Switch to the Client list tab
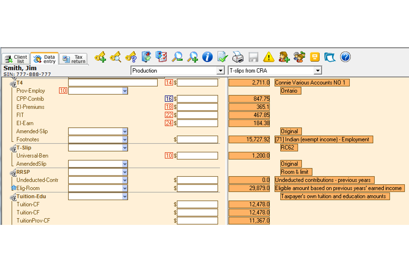This screenshot has width=409, height=272. tap(16, 59)
